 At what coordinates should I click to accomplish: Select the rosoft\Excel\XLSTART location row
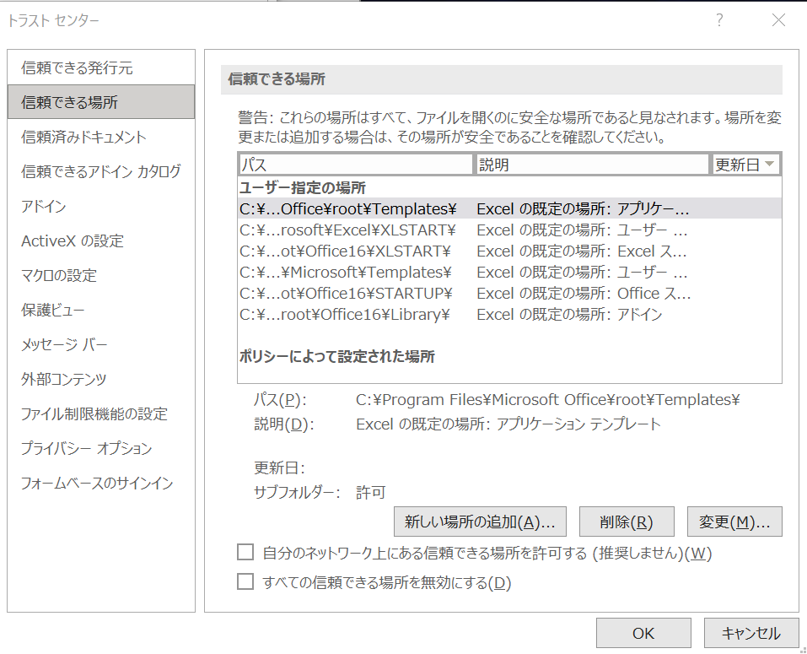pyautogui.click(x=509, y=230)
